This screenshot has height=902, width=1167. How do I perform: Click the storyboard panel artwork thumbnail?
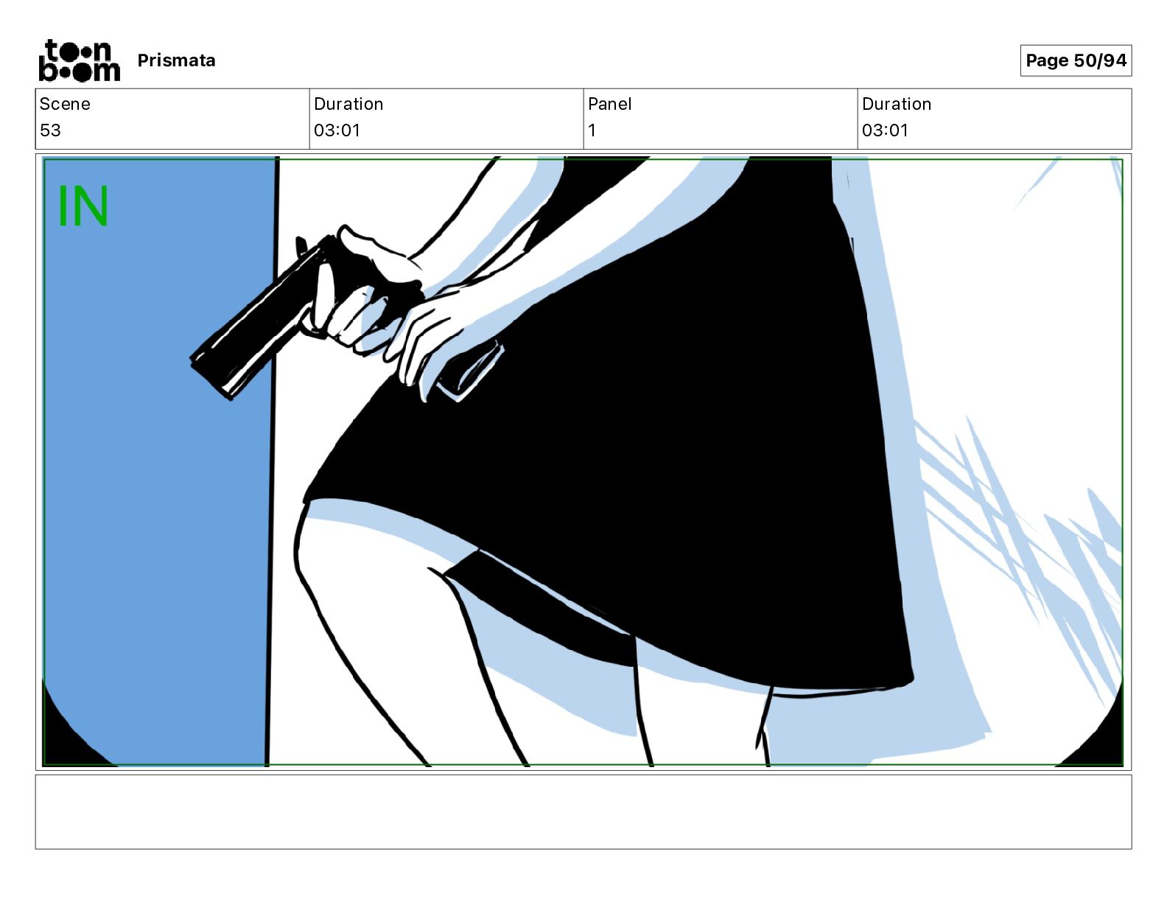[583, 462]
